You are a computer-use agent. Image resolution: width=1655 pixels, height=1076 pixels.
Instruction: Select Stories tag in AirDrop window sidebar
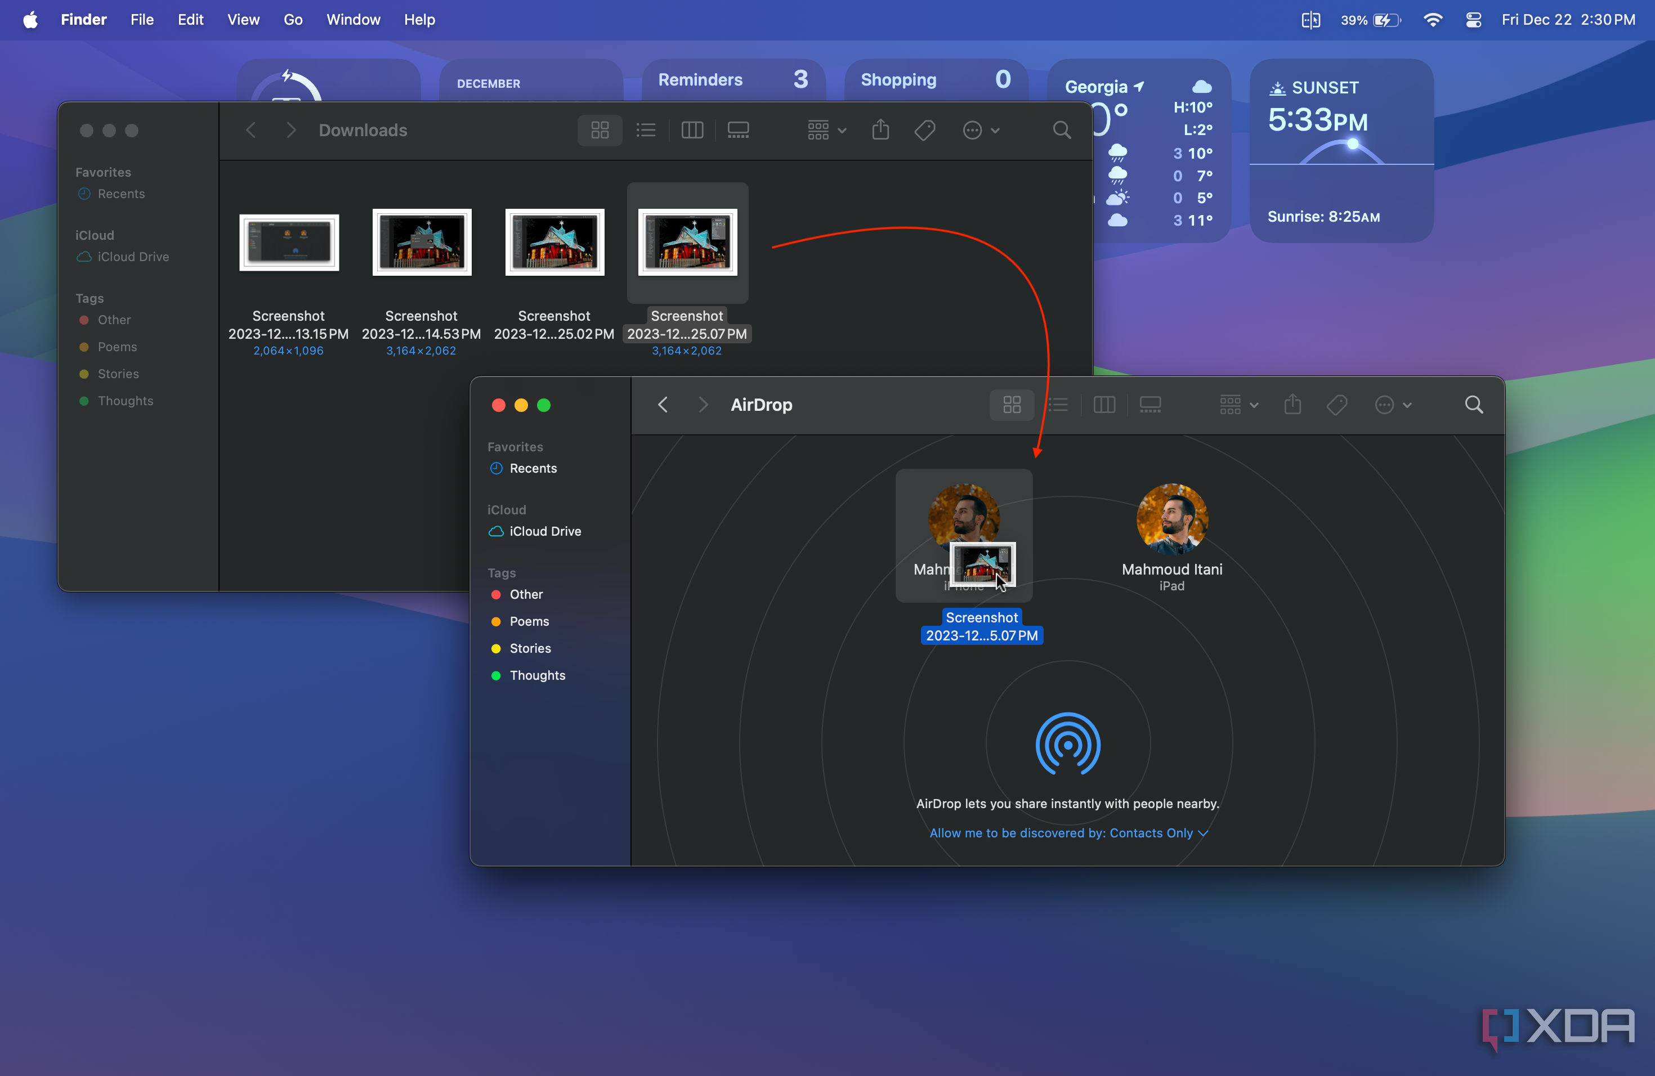pyautogui.click(x=521, y=648)
